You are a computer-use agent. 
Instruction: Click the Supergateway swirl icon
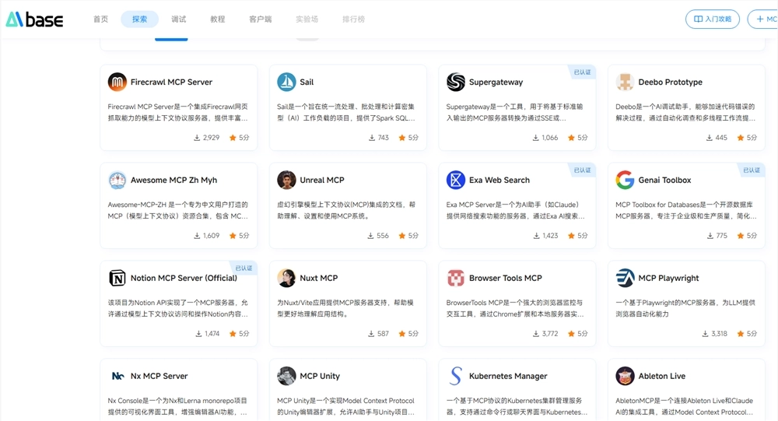point(455,82)
